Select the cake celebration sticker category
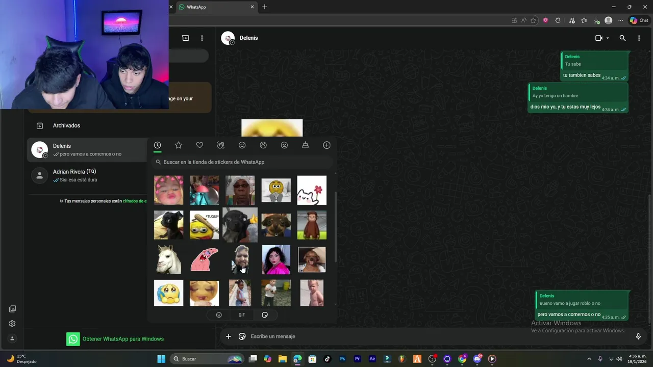The height and width of the screenshot is (367, 653). pyautogui.click(x=305, y=145)
